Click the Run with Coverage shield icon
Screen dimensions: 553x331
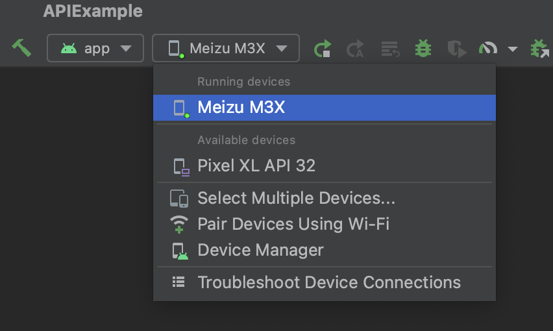(457, 49)
